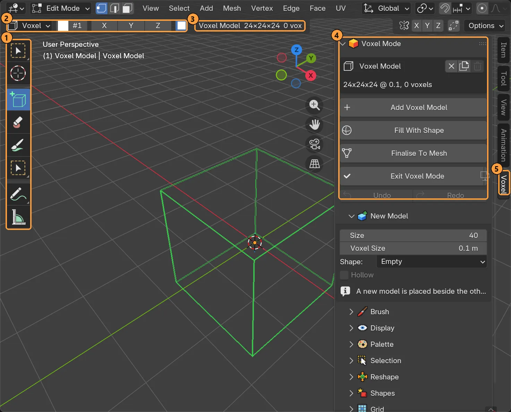
Task: Open proportional editing falloff menu
Action: click(x=499, y=8)
